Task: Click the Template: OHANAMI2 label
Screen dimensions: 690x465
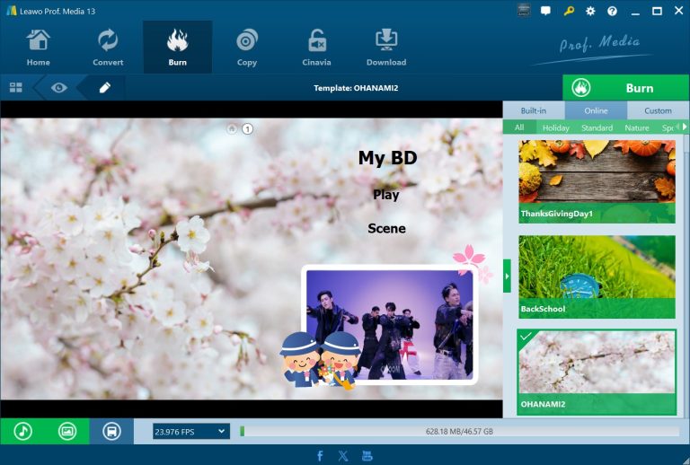Action: (356, 88)
